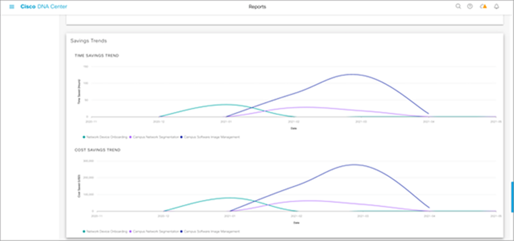Toggle Campus Network Segmentation in Cost Savings legend
The image size is (514, 241).
[x=154, y=231]
